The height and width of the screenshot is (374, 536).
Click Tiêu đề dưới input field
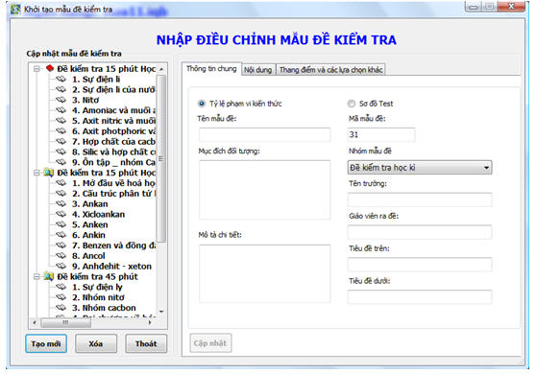(420, 297)
